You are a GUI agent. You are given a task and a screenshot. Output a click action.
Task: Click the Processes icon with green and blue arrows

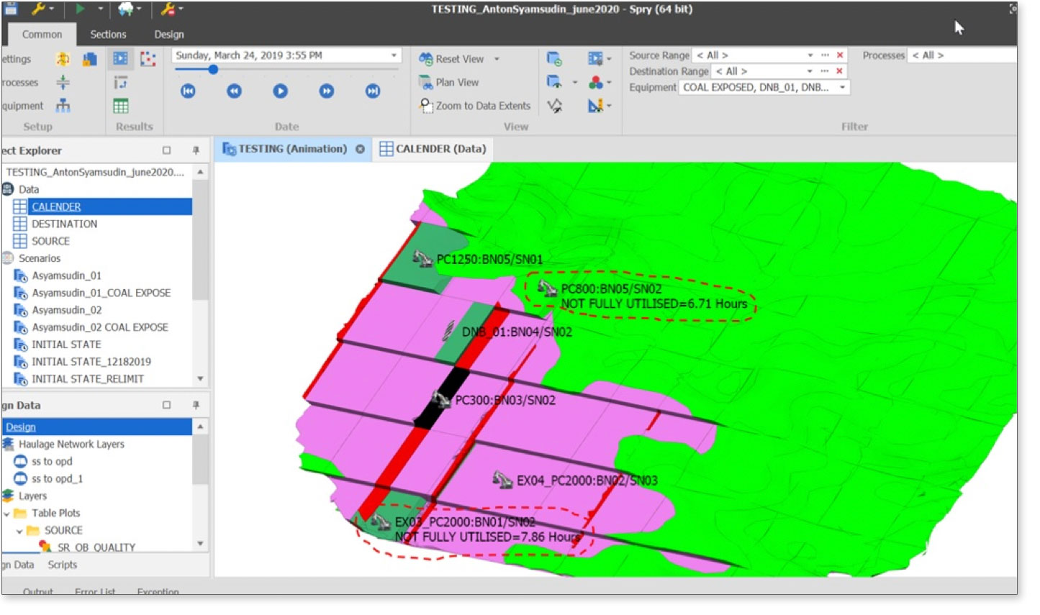pos(63,82)
